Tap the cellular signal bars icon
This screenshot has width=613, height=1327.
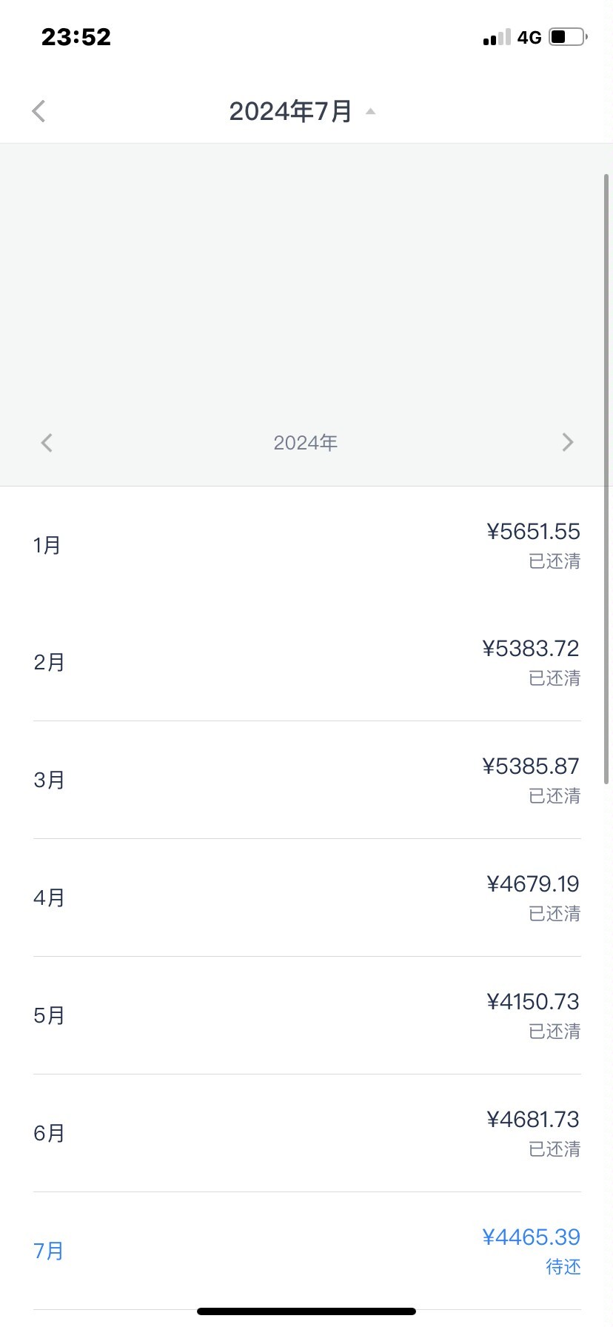pos(497,38)
